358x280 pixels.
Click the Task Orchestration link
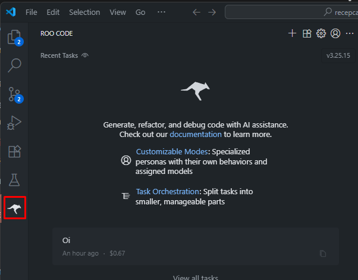point(167,192)
